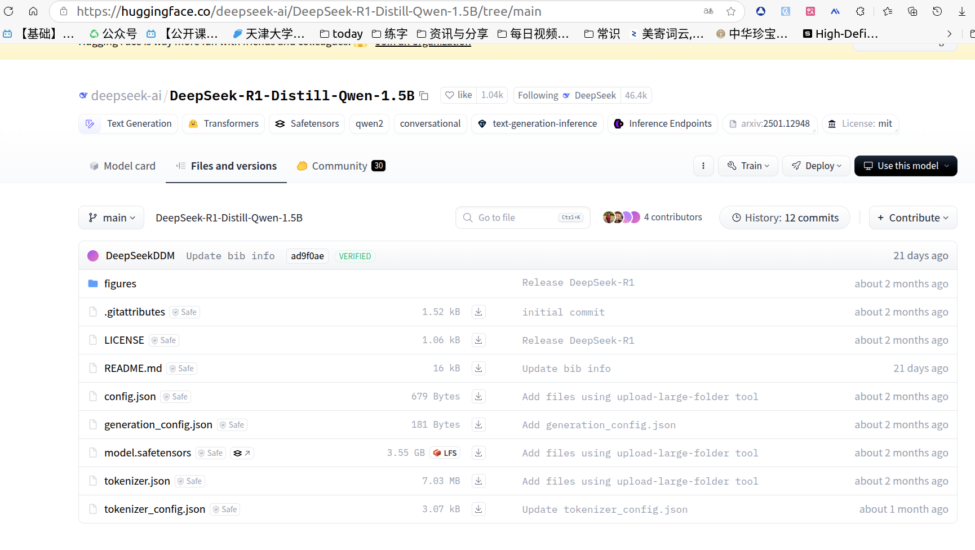Viewport: 975px width, 550px height.
Task: Download the tokenizer.json file
Action: (x=478, y=481)
